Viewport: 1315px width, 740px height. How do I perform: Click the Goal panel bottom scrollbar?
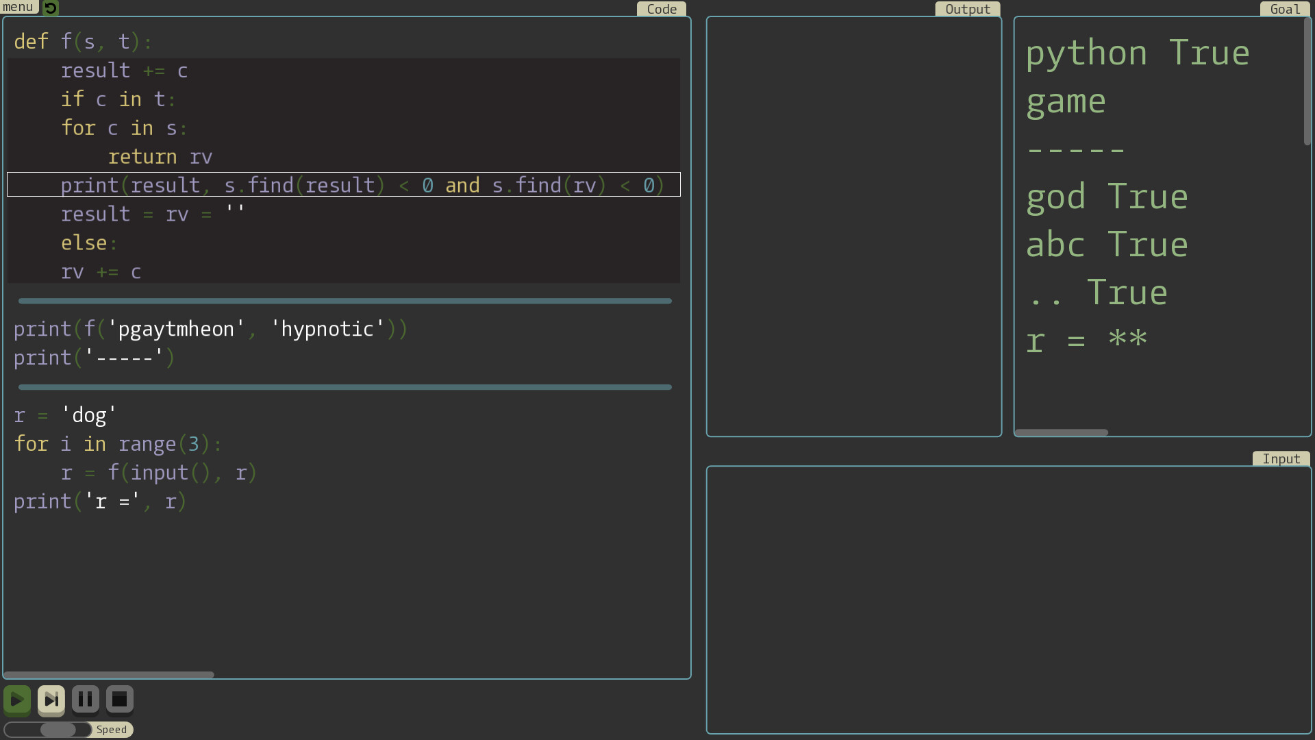click(x=1062, y=432)
